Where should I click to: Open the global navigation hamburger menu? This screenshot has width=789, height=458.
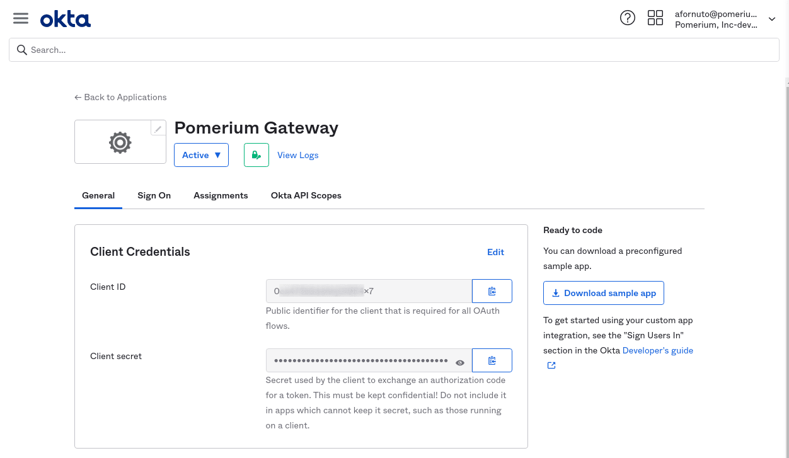tap(21, 18)
